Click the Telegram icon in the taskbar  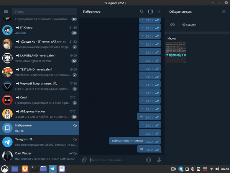click(52, 168)
